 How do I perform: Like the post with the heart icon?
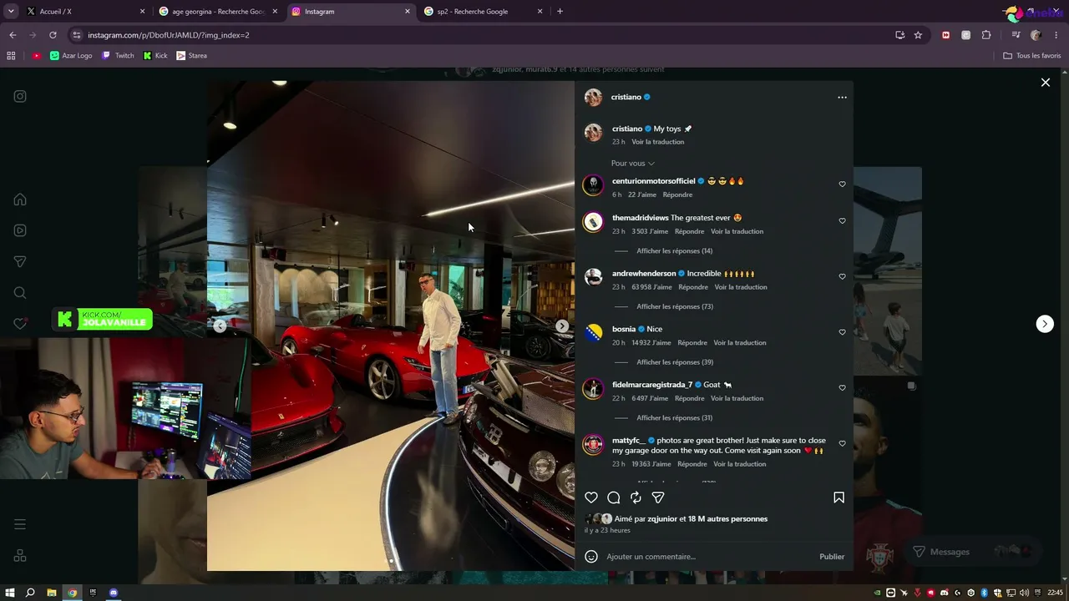tap(591, 497)
